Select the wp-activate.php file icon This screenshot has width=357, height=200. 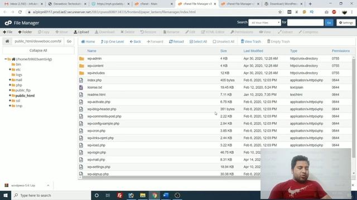pyautogui.click(x=81, y=102)
